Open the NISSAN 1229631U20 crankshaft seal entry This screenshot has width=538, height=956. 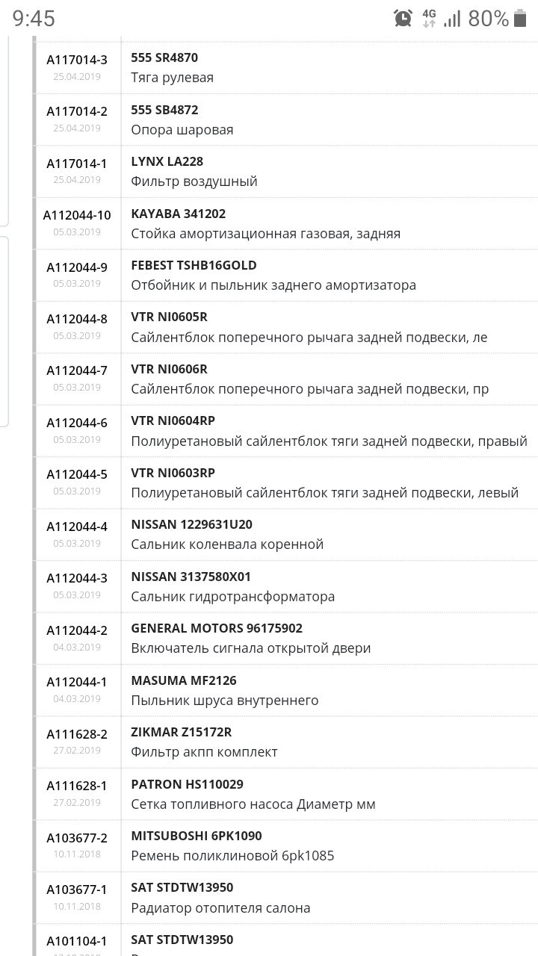tap(299, 533)
